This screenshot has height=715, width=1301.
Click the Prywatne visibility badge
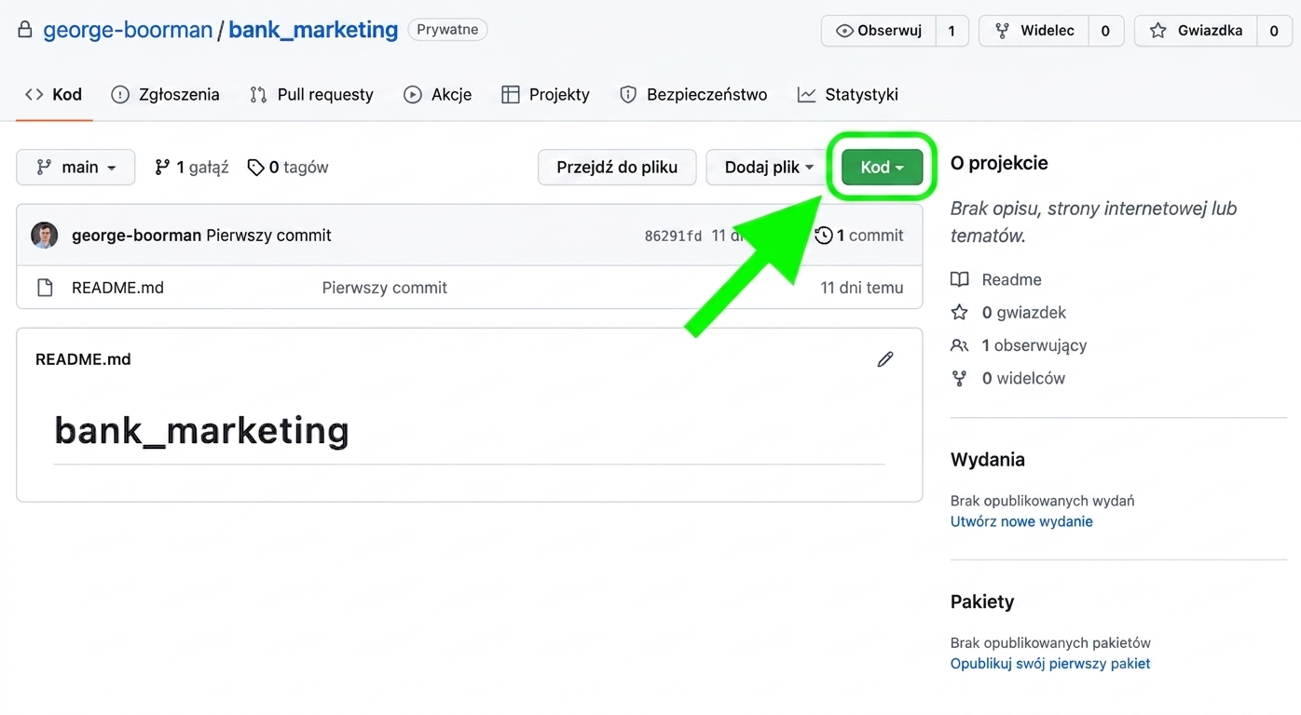447,30
